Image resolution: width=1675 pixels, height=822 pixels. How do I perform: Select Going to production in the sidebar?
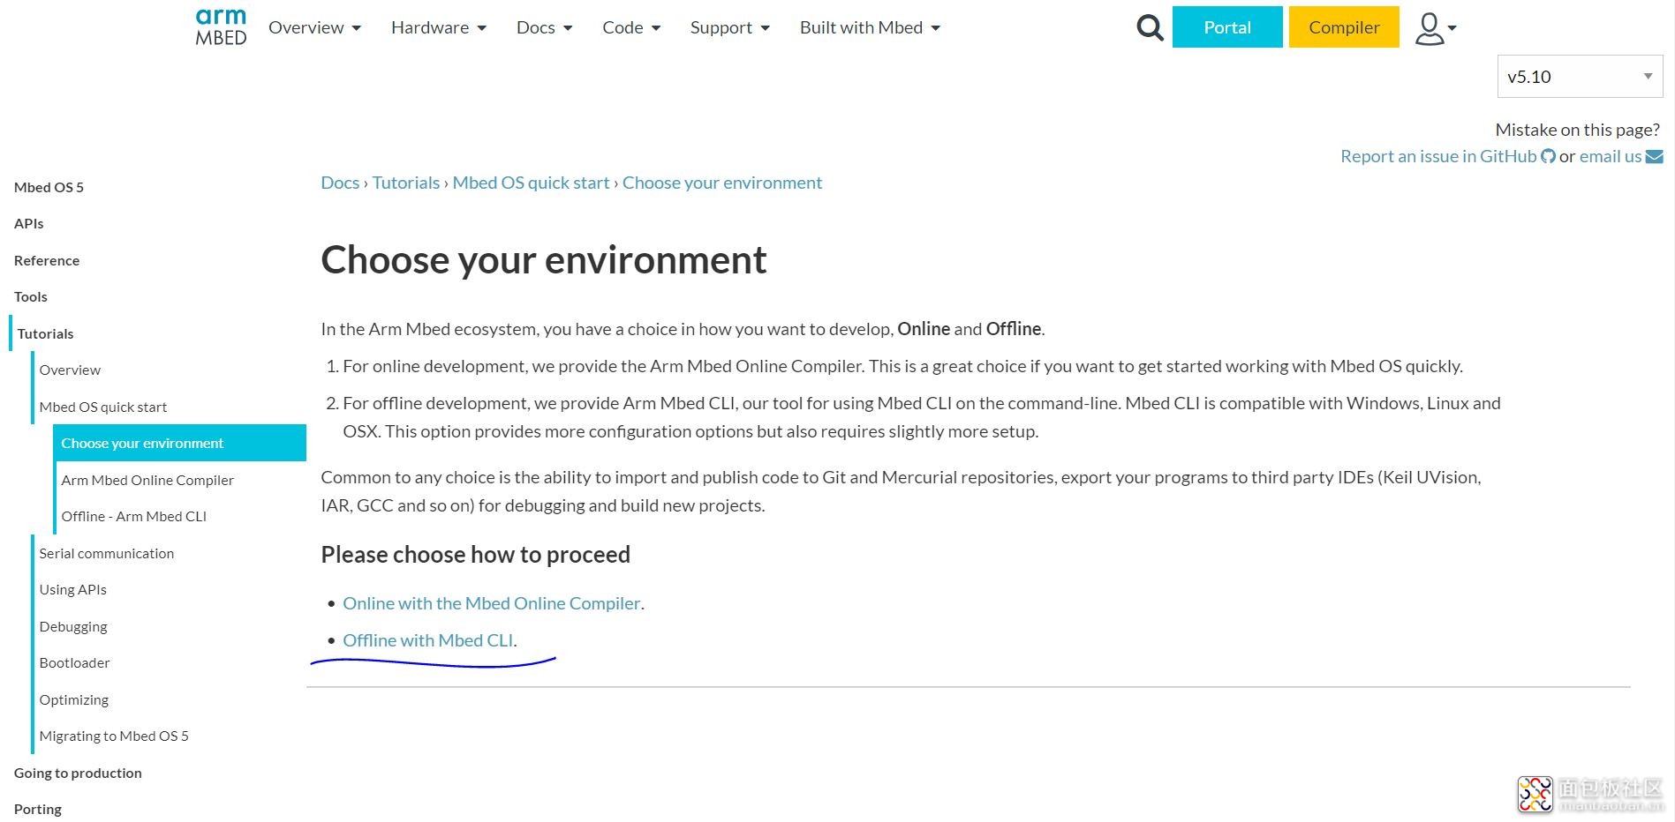coord(78,773)
